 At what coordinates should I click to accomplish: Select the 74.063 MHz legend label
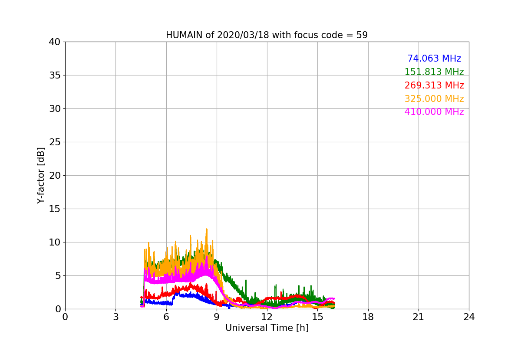pyautogui.click(x=434, y=59)
